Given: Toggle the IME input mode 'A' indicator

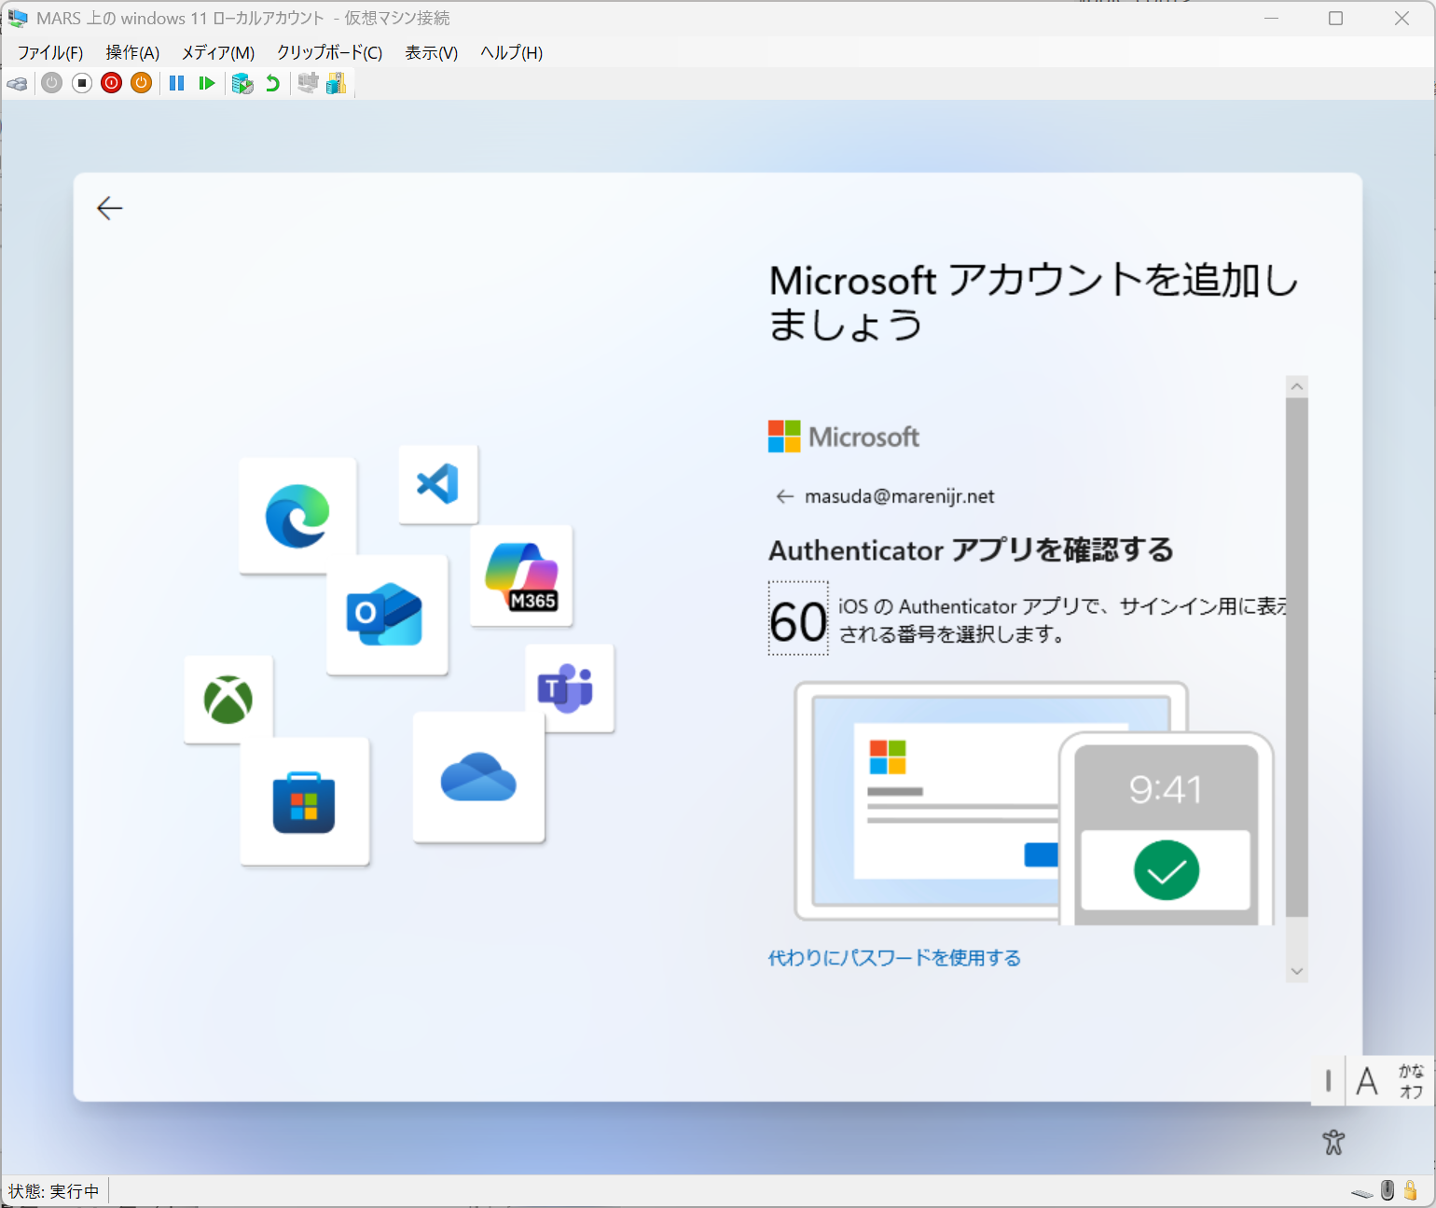Looking at the screenshot, I should coord(1366,1081).
